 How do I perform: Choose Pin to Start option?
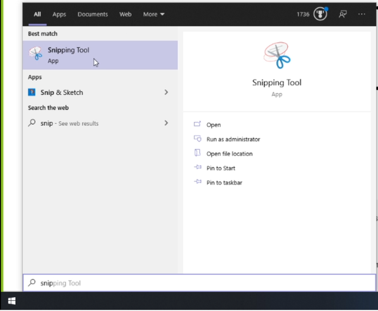click(x=221, y=168)
